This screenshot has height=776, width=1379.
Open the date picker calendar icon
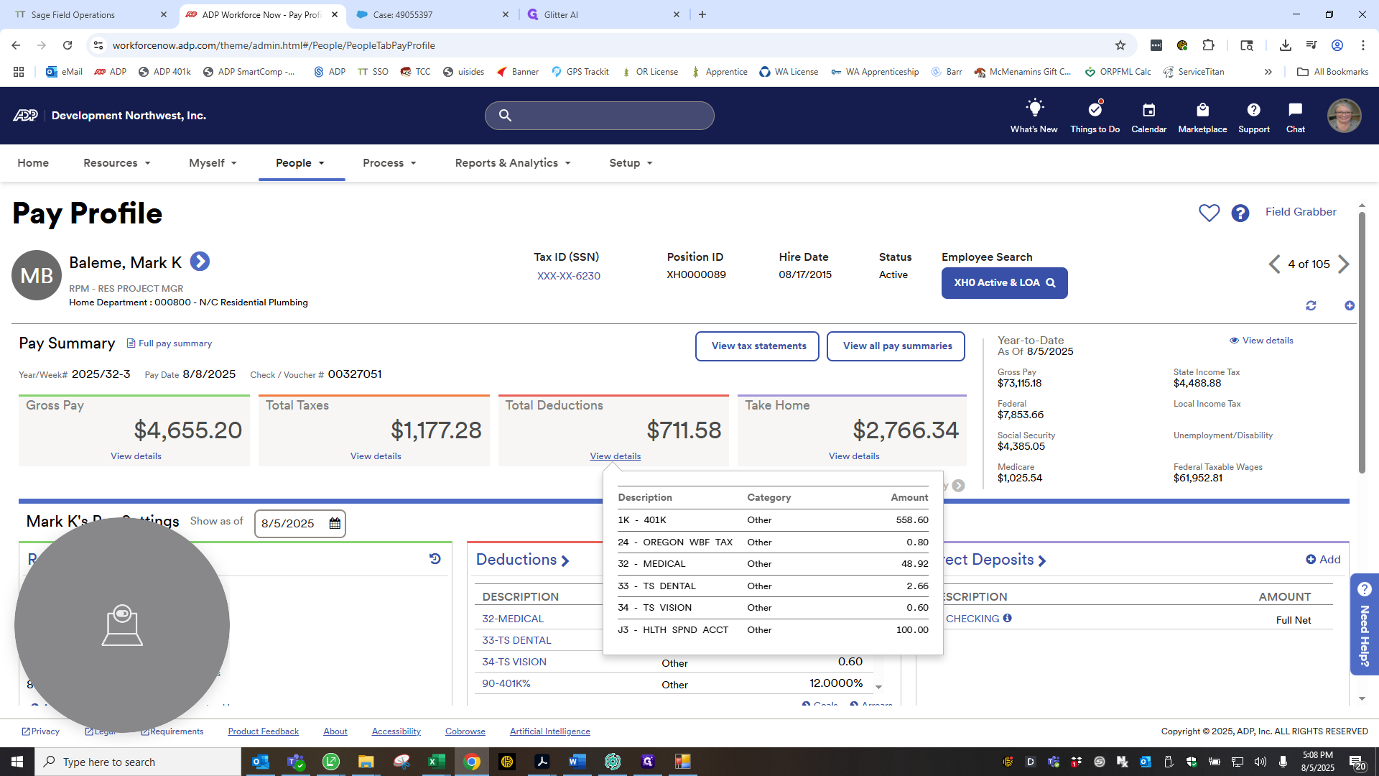[335, 524]
